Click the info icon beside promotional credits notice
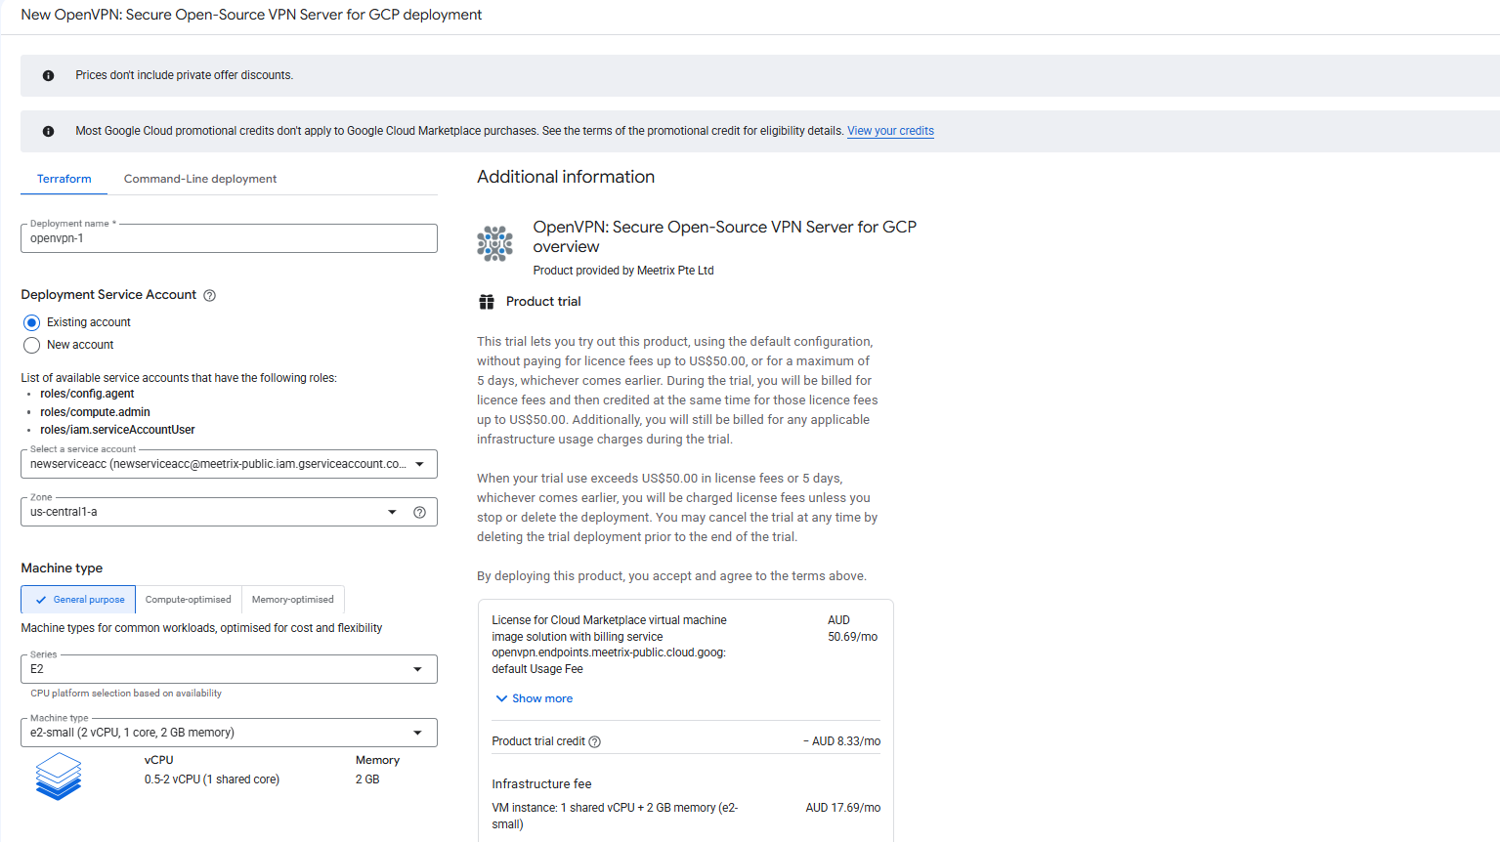 click(48, 131)
